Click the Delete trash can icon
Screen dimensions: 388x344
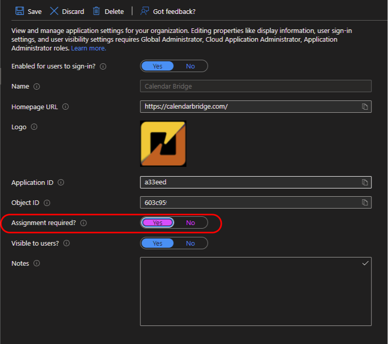click(x=96, y=11)
